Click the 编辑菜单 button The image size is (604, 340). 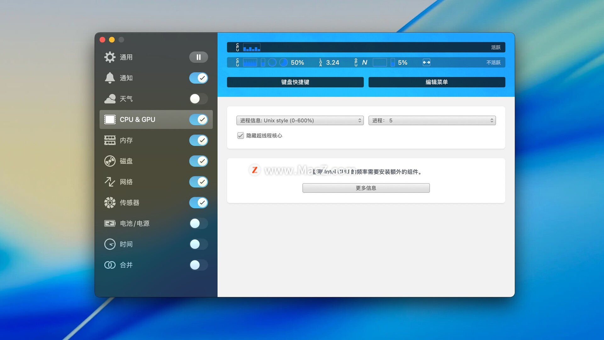pos(437,82)
